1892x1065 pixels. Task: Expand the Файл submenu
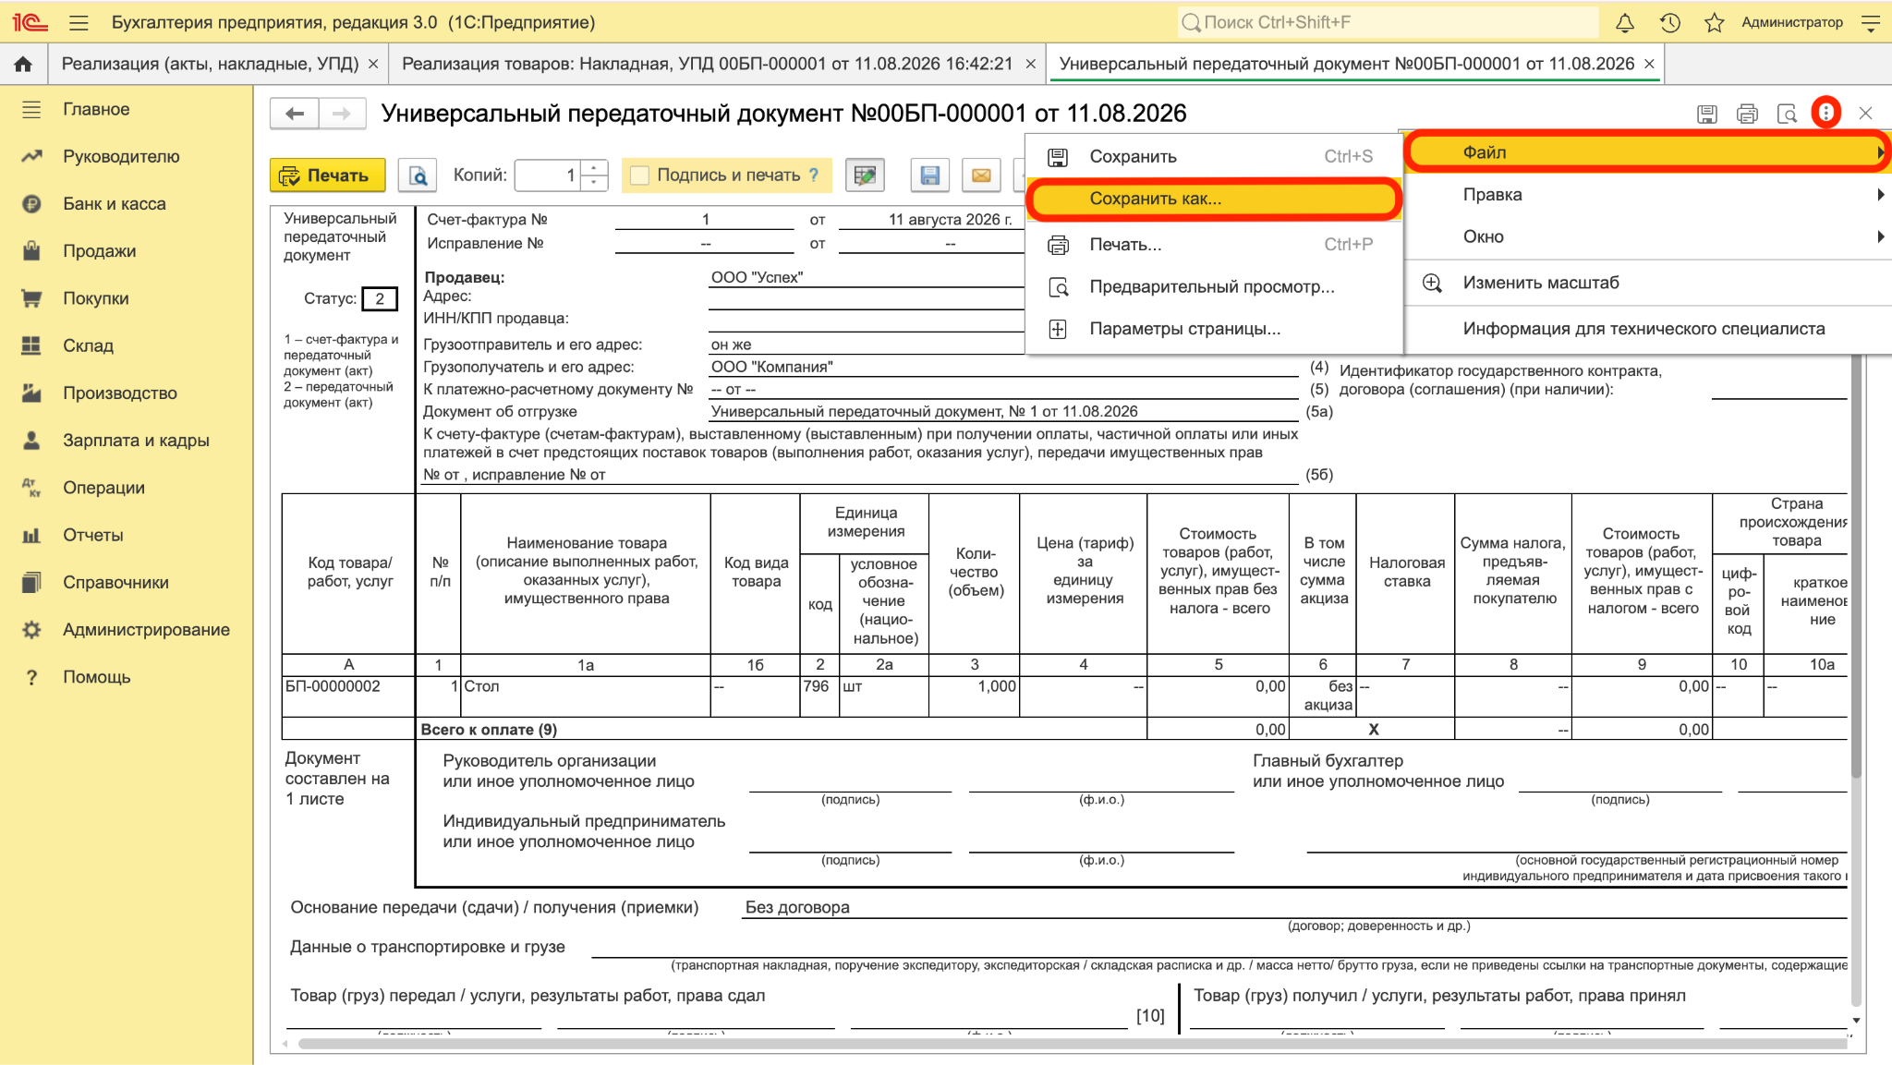(1647, 152)
